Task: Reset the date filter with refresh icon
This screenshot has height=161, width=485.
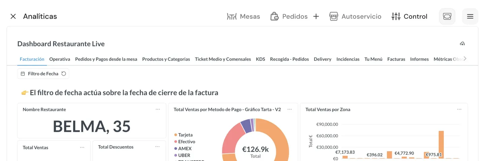Action: [64, 74]
